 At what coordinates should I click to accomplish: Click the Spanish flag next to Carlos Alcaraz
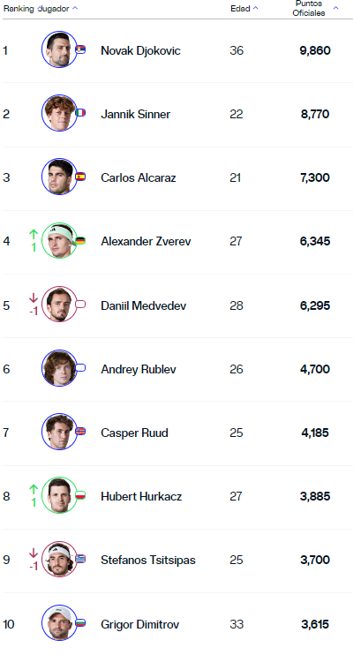[x=80, y=177]
